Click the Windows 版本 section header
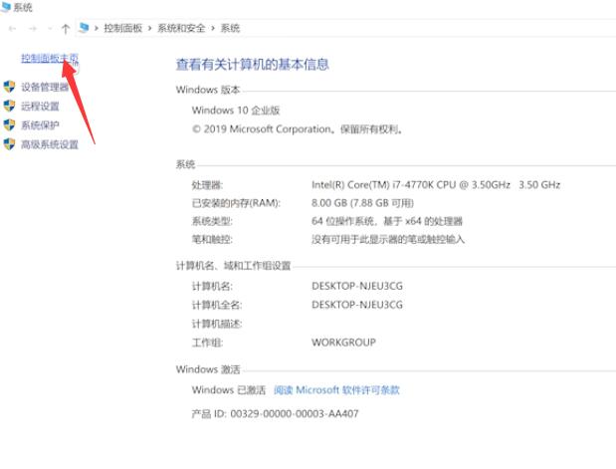Image resolution: width=616 pixels, height=469 pixels. 208,90
